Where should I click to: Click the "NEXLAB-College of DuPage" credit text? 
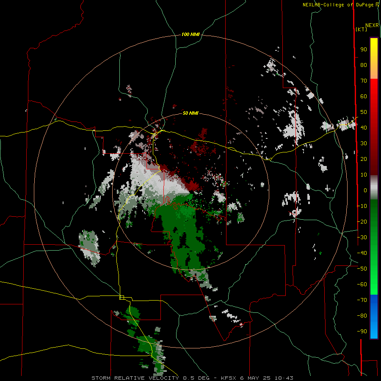338,5
